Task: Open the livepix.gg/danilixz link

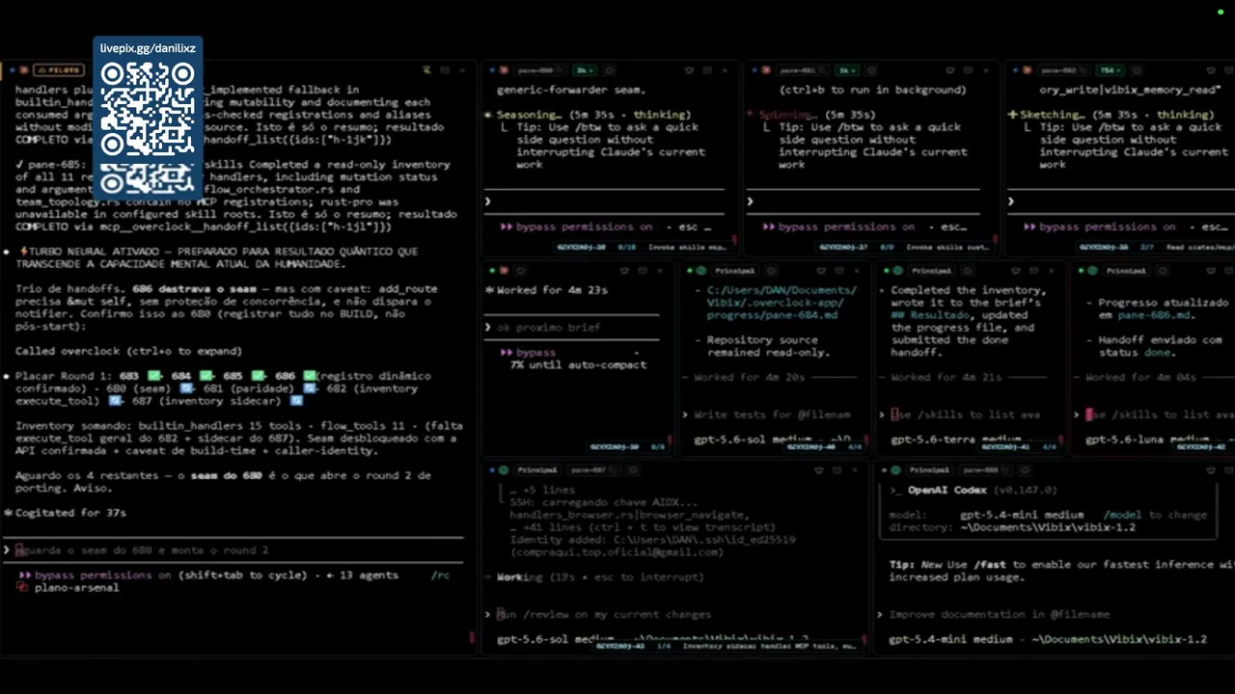Action: coord(148,48)
